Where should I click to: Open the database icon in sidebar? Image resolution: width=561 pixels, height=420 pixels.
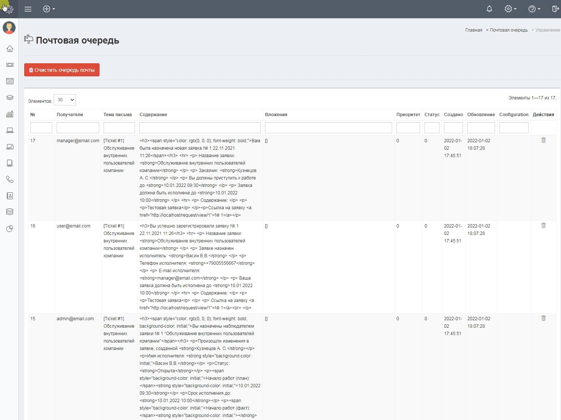[x=10, y=212]
